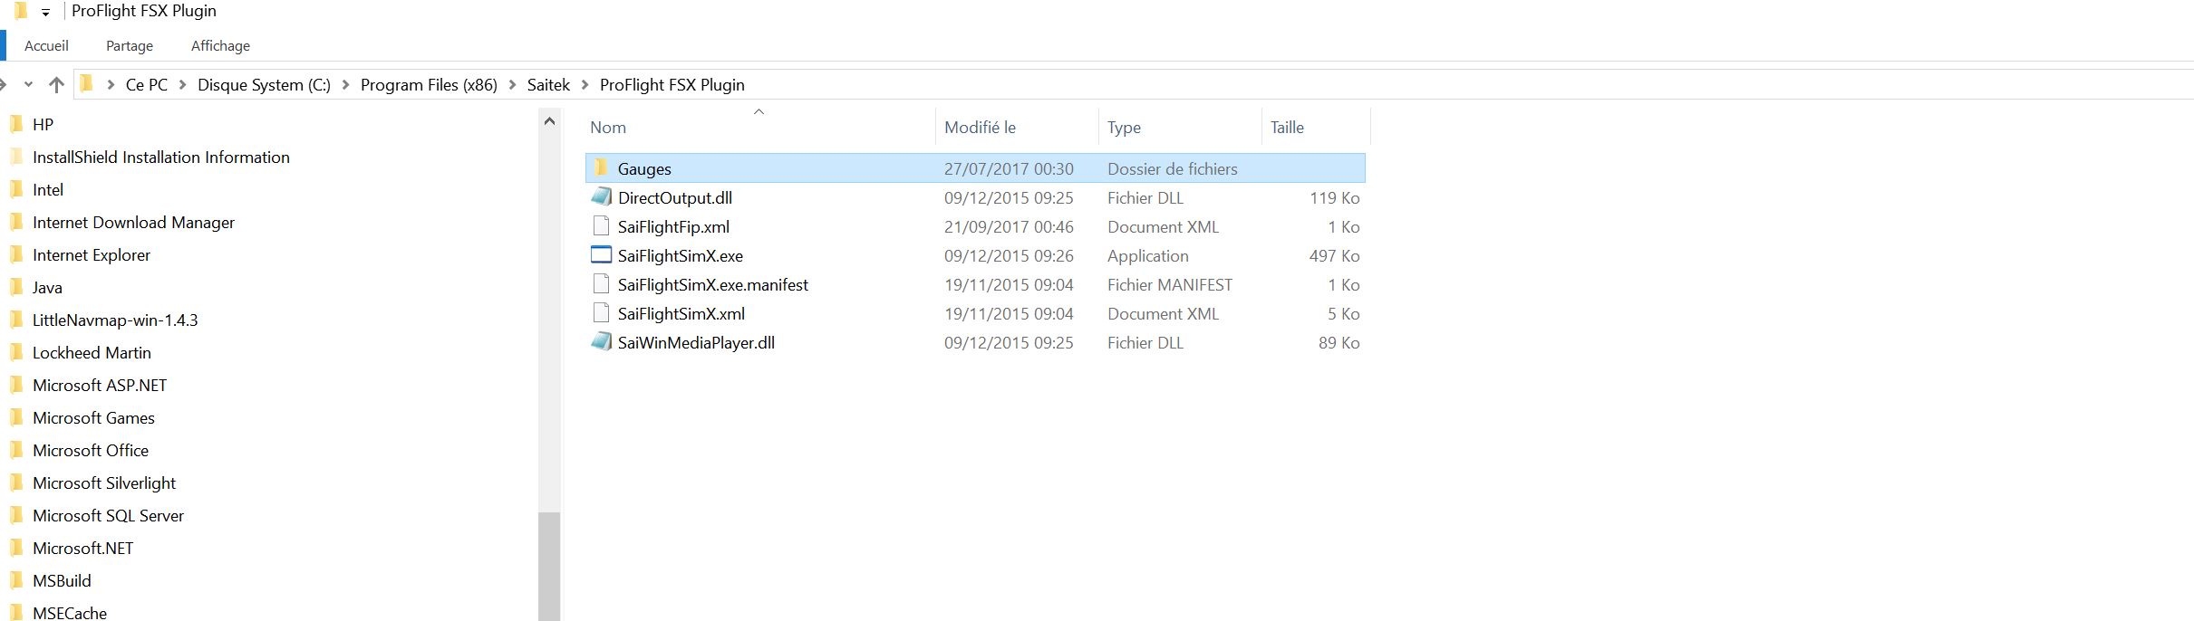Click the 89 Ko size value
This screenshot has width=2194, height=621.
click(x=1339, y=342)
